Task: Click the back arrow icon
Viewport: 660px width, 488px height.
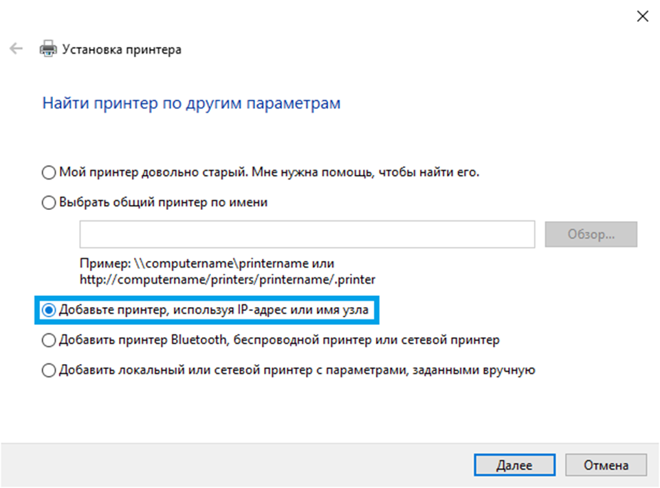Action: (16, 50)
